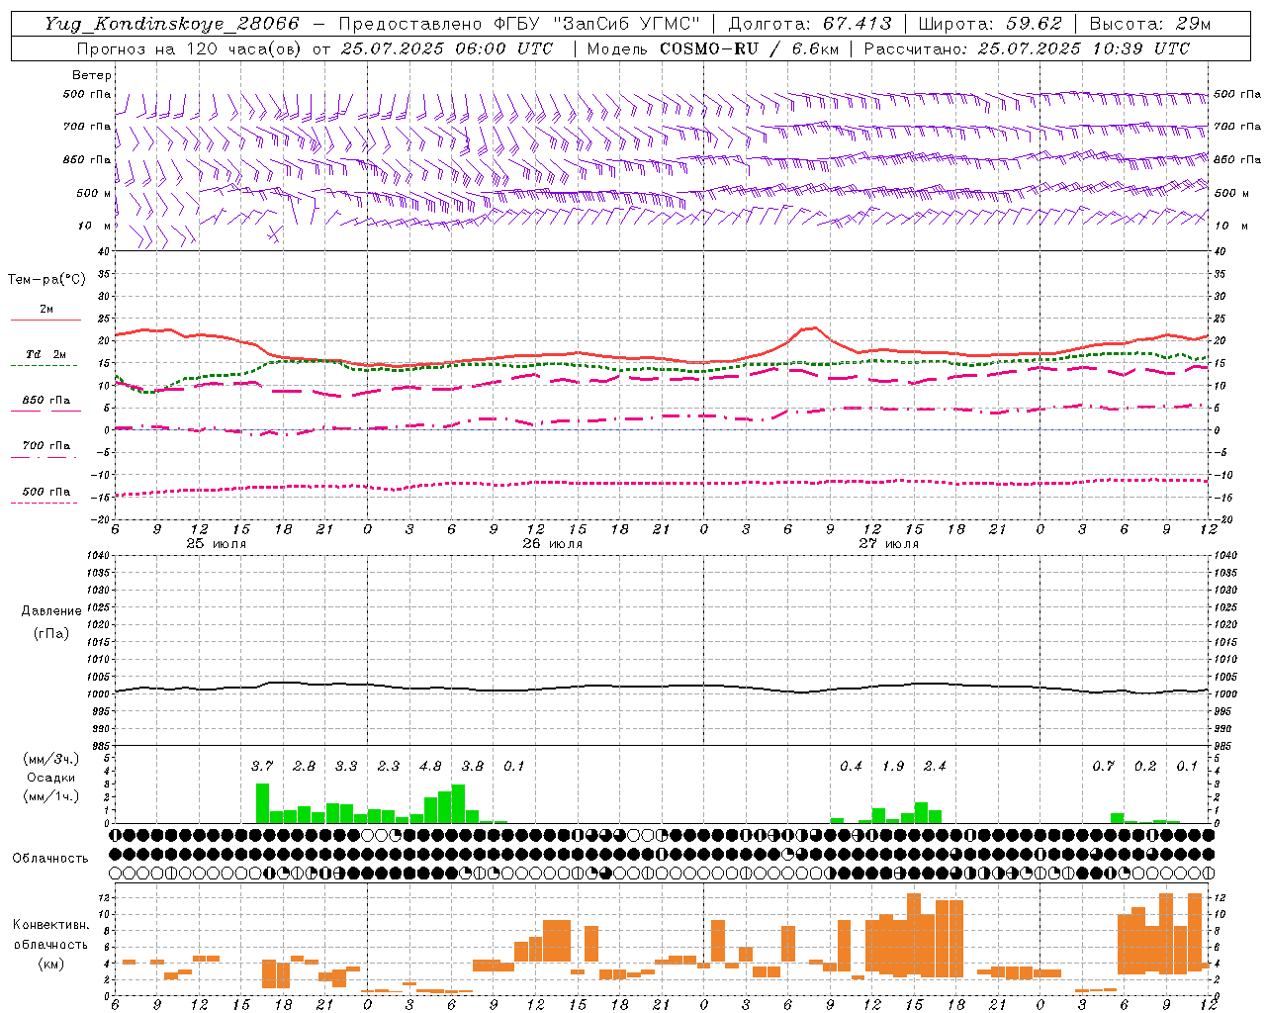Select the model name COSMO-RU / 6.6км
The width and height of the screenshot is (1266, 1013).
[x=749, y=48]
